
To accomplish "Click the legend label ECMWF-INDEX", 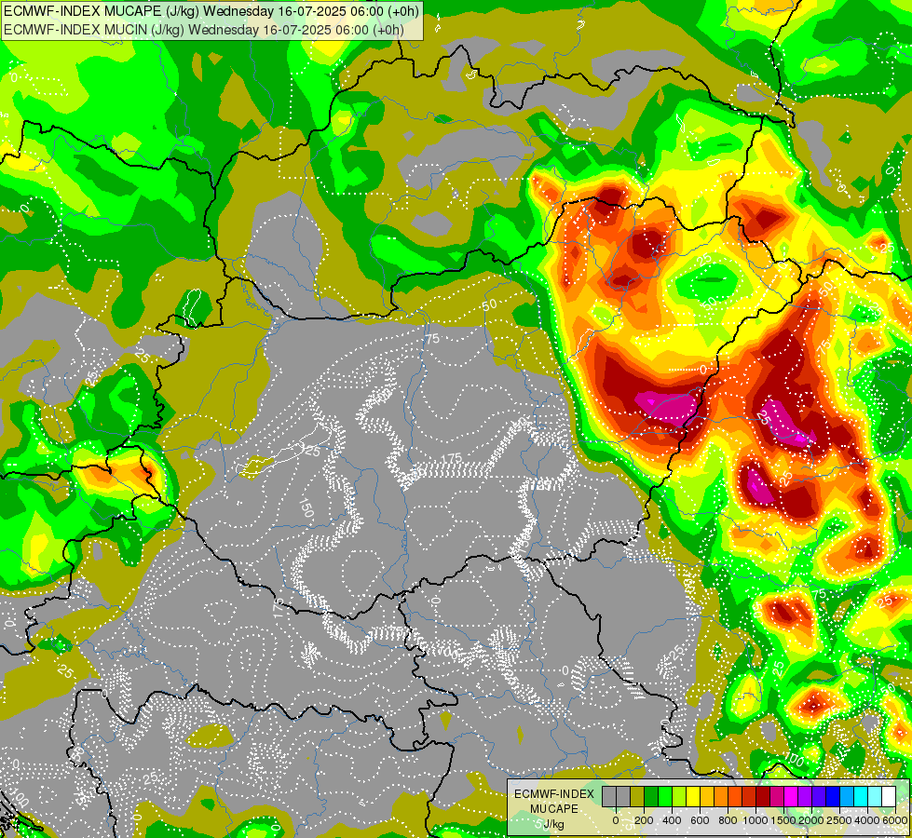I will click(554, 794).
